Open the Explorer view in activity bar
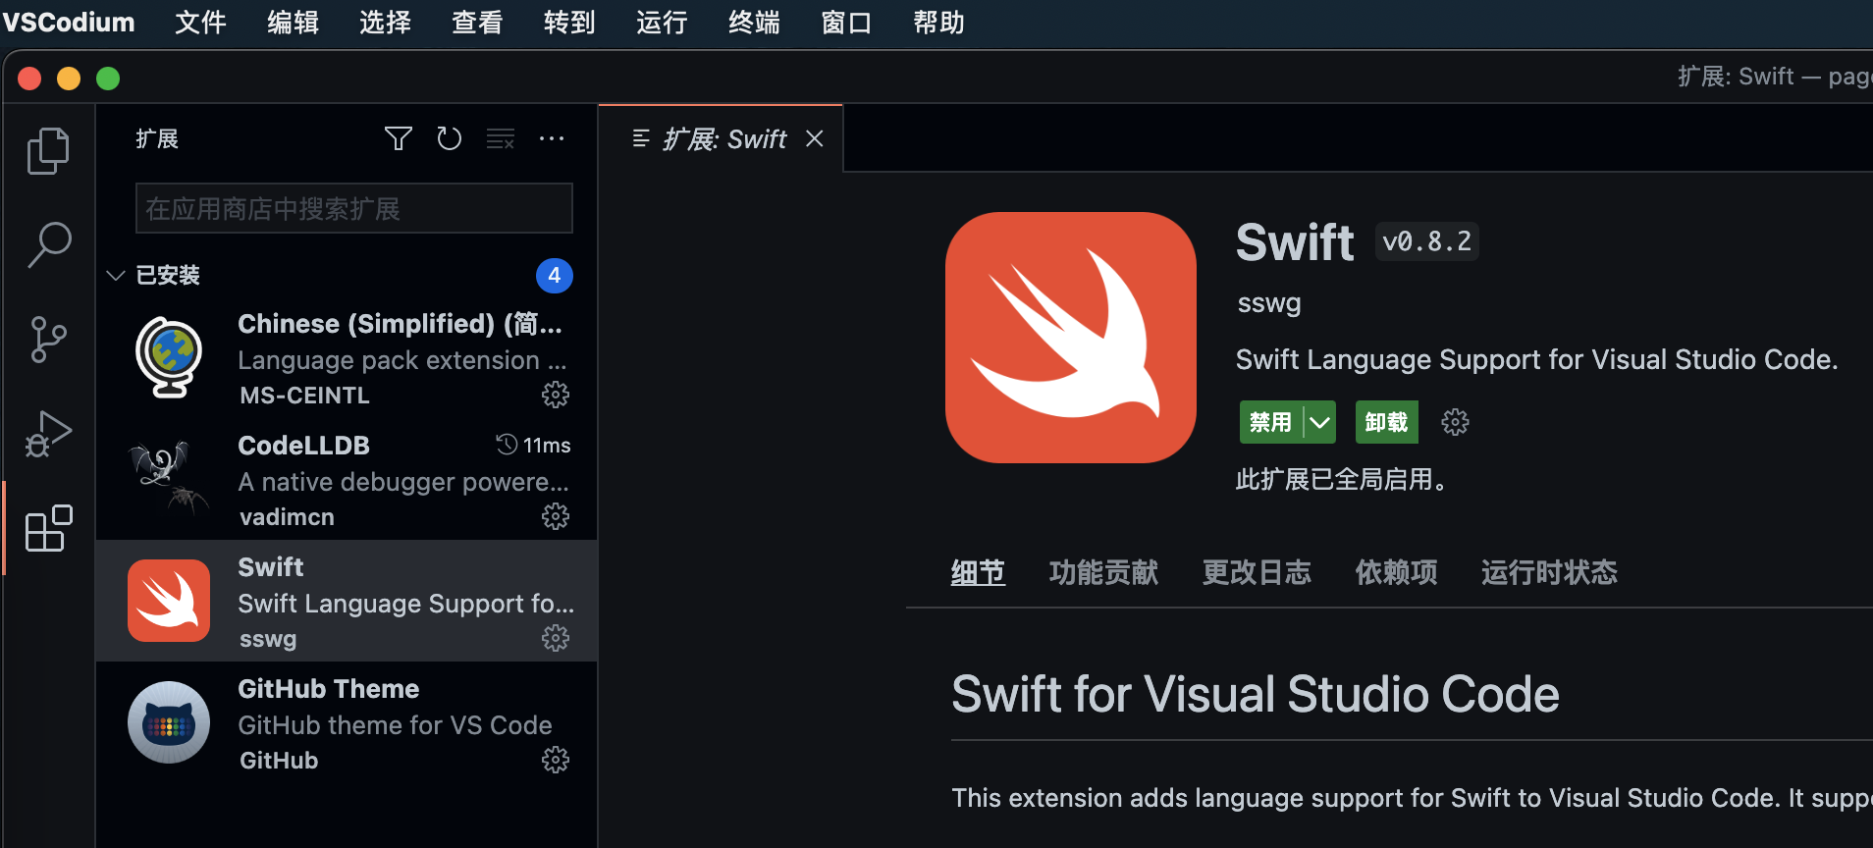This screenshot has height=848, width=1873. 48,150
